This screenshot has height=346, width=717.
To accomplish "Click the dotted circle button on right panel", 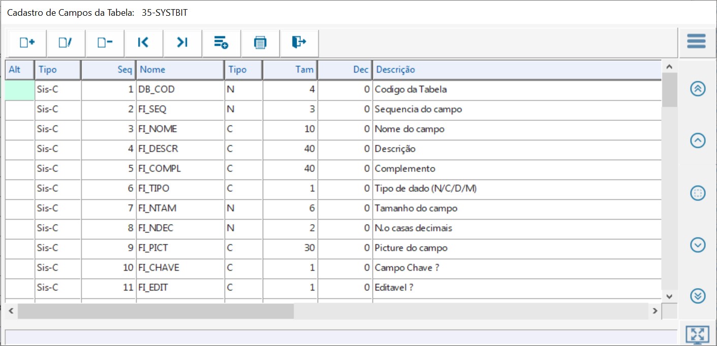I will point(698,193).
